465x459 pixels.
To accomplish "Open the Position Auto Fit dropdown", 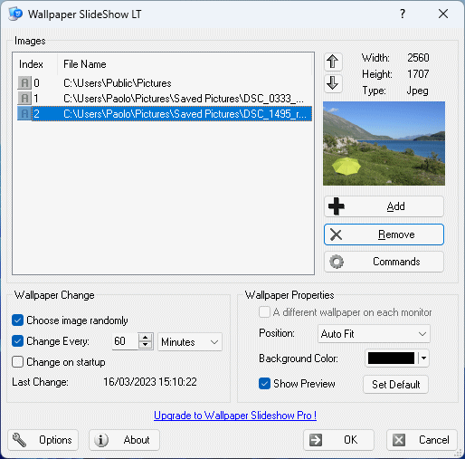I will click(374, 334).
